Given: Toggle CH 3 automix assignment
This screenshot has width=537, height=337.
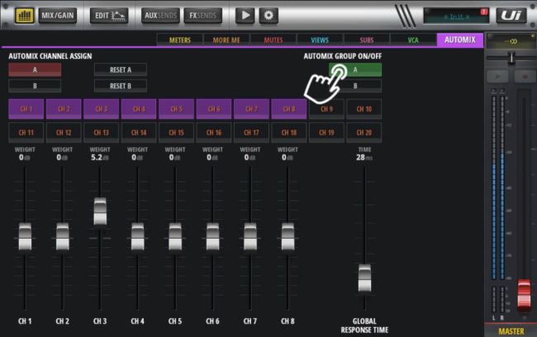Looking at the screenshot, I should coord(102,109).
